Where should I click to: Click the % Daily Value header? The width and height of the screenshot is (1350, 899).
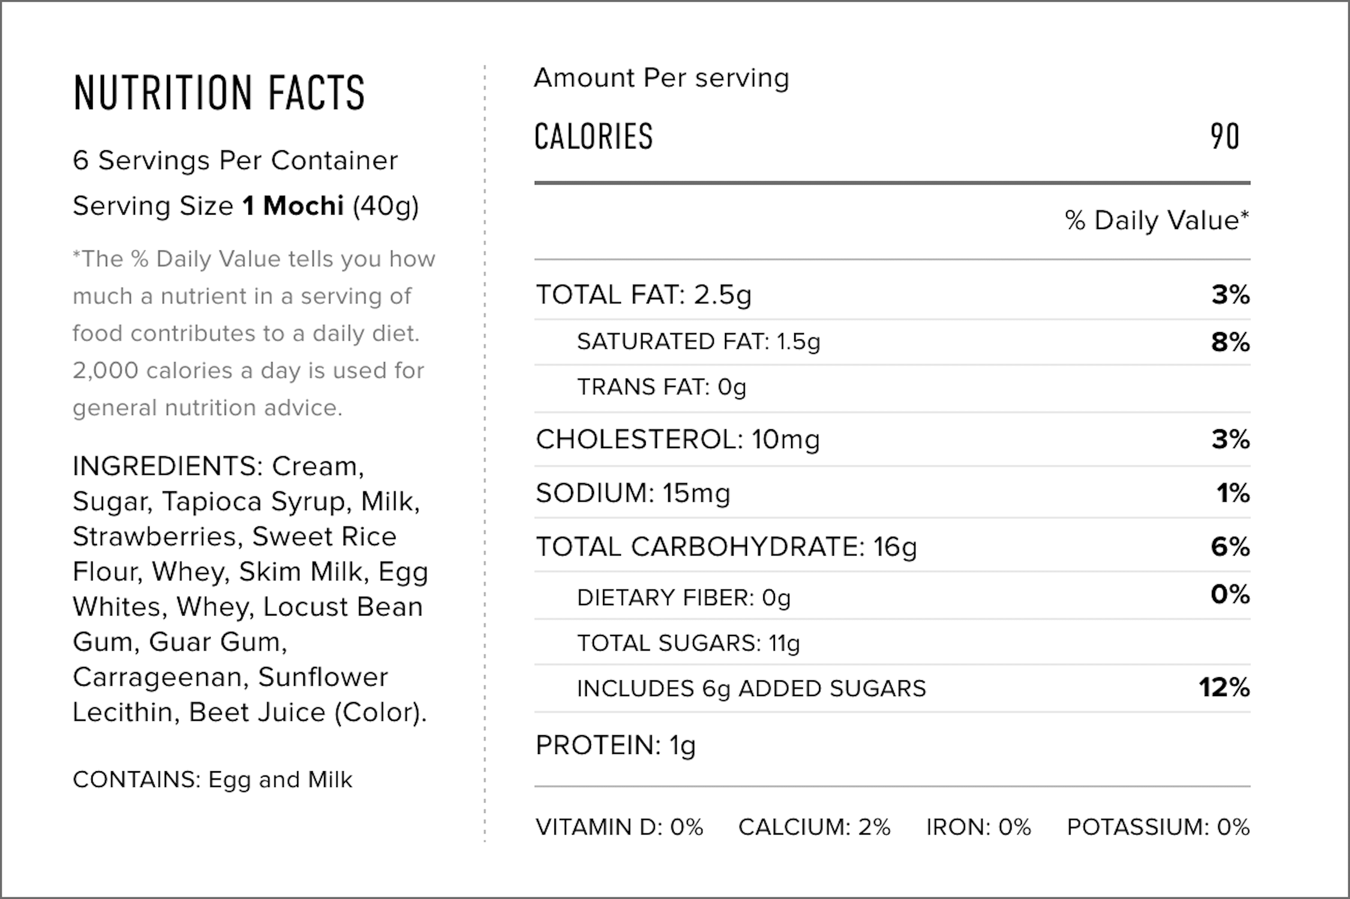(x=1156, y=220)
